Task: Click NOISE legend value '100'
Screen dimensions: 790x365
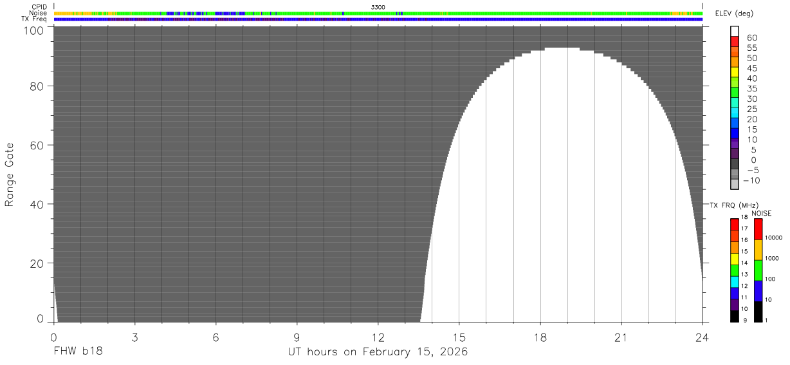Action: click(x=770, y=279)
